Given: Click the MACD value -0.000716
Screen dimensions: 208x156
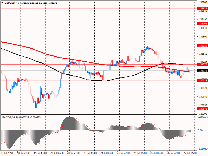Looking at the screenshot, I should pos(24,118).
